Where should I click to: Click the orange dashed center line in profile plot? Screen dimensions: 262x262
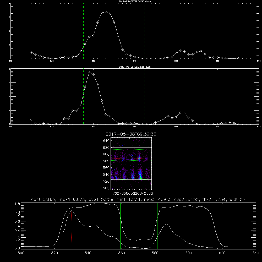tap(119, 226)
